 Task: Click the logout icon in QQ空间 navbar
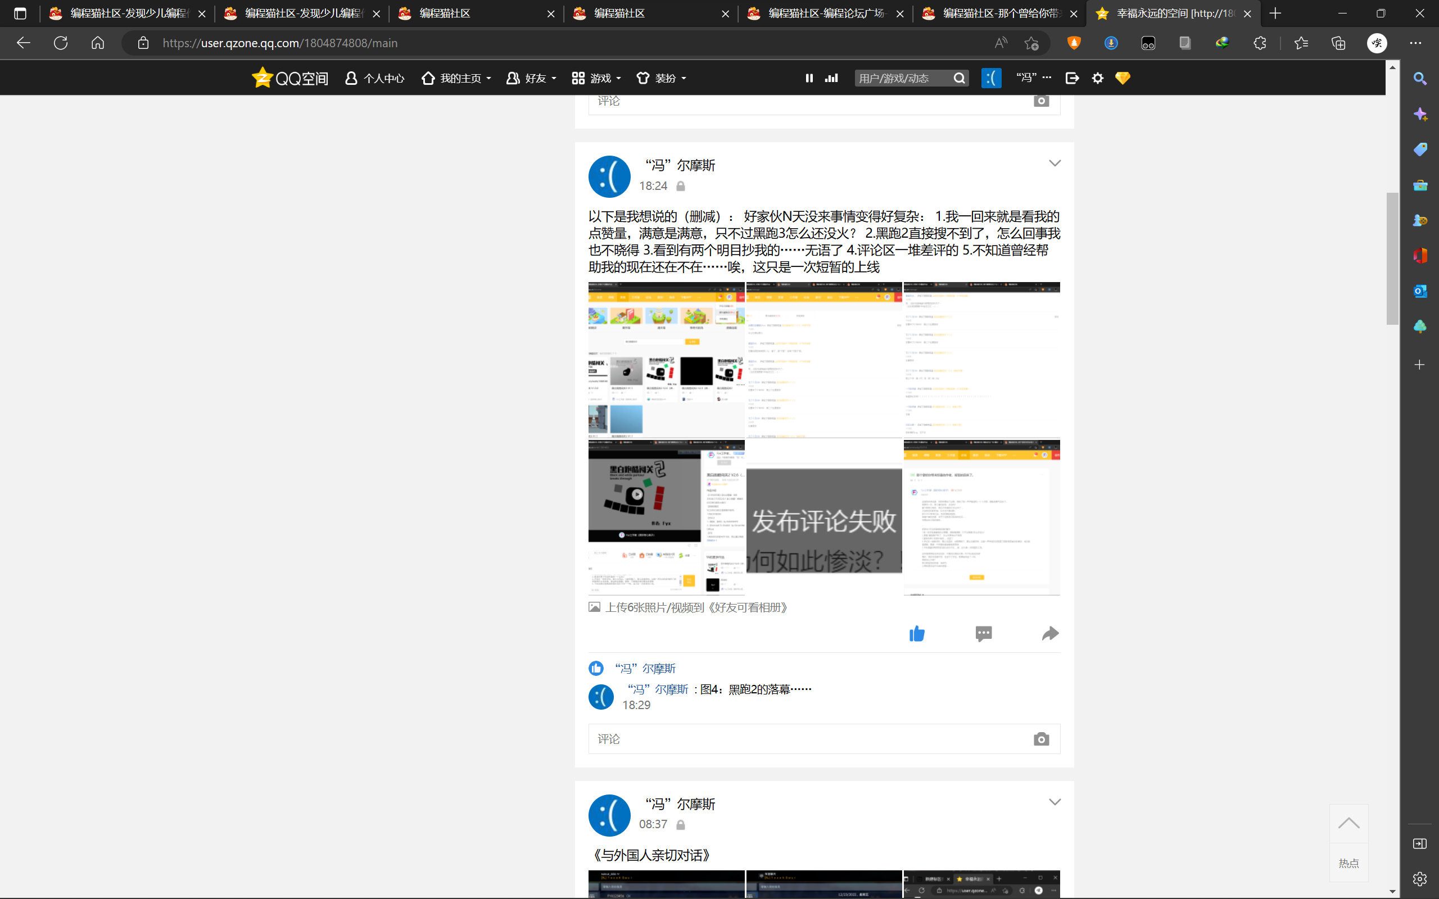[1072, 78]
